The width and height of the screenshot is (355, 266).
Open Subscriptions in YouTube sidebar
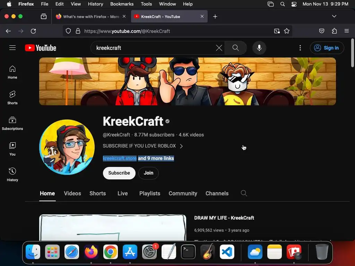click(12, 124)
